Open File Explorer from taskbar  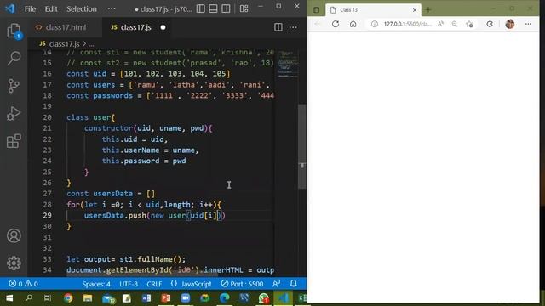click(88, 297)
